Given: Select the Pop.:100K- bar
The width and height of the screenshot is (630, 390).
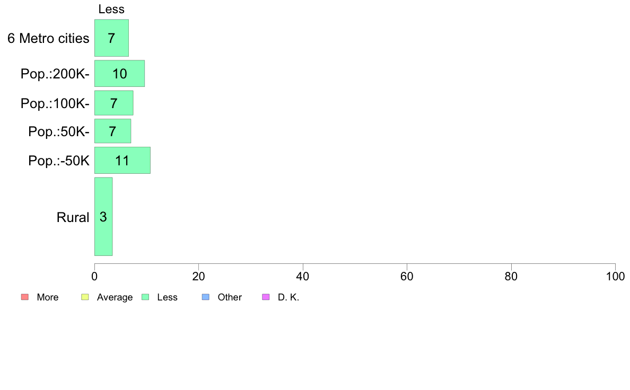Looking at the screenshot, I should (113, 103).
